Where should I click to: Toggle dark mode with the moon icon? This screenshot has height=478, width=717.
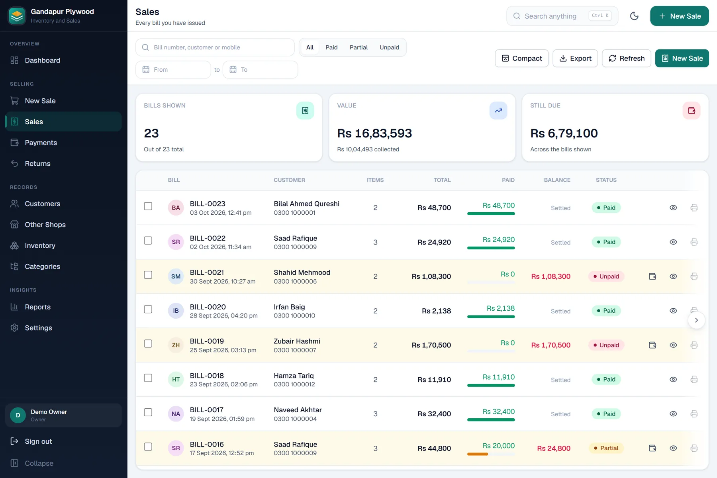[x=634, y=16]
